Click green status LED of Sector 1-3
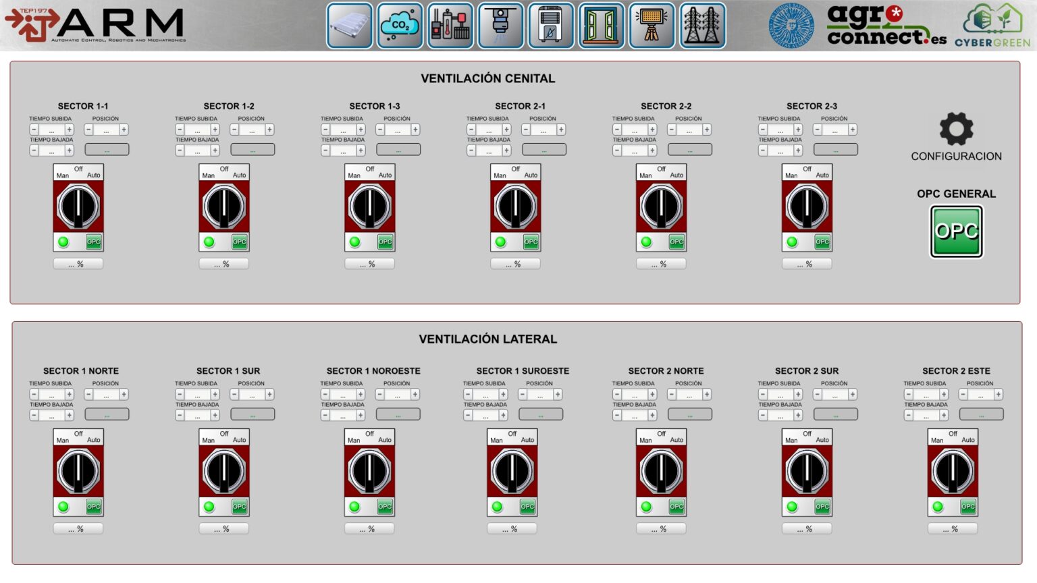The height and width of the screenshot is (583, 1037). click(355, 242)
